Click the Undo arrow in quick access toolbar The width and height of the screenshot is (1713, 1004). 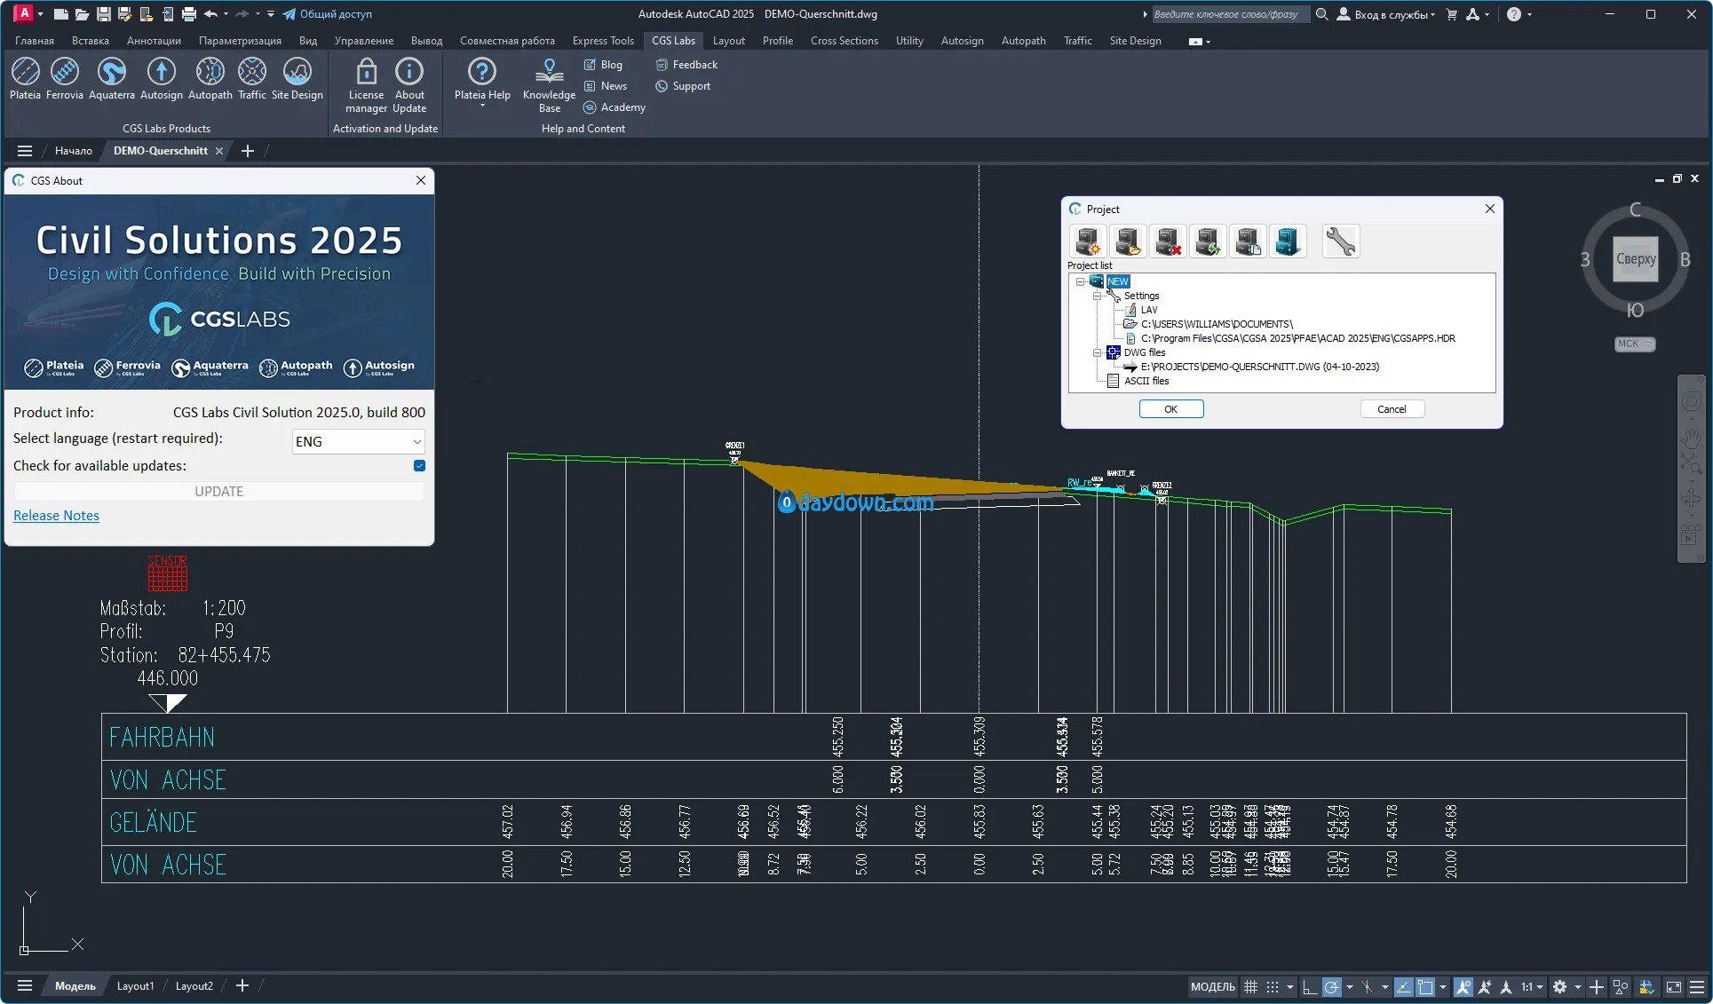click(x=210, y=14)
